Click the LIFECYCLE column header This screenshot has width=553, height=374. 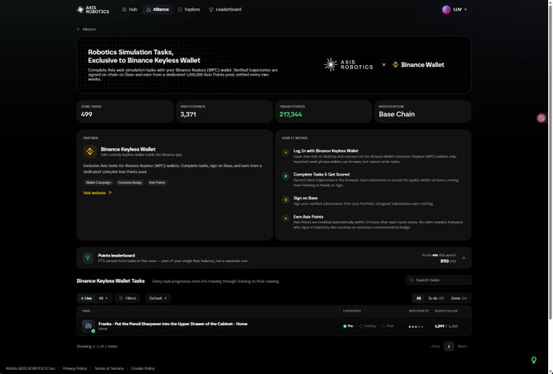click(352, 311)
